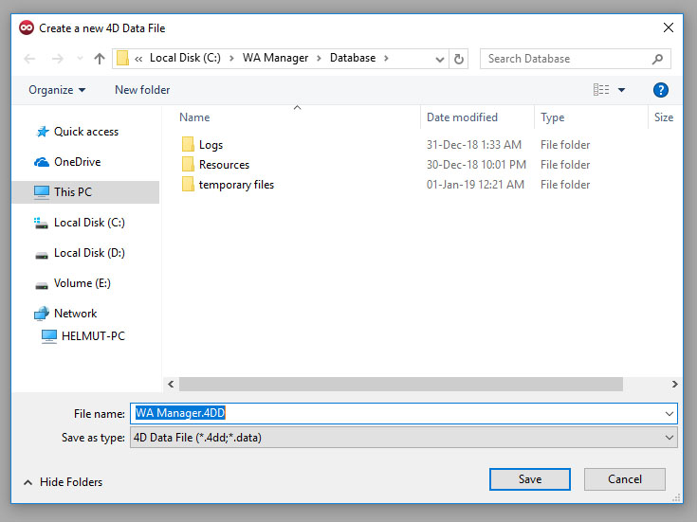Sort by Size column header
The width and height of the screenshot is (697, 522).
point(664,117)
